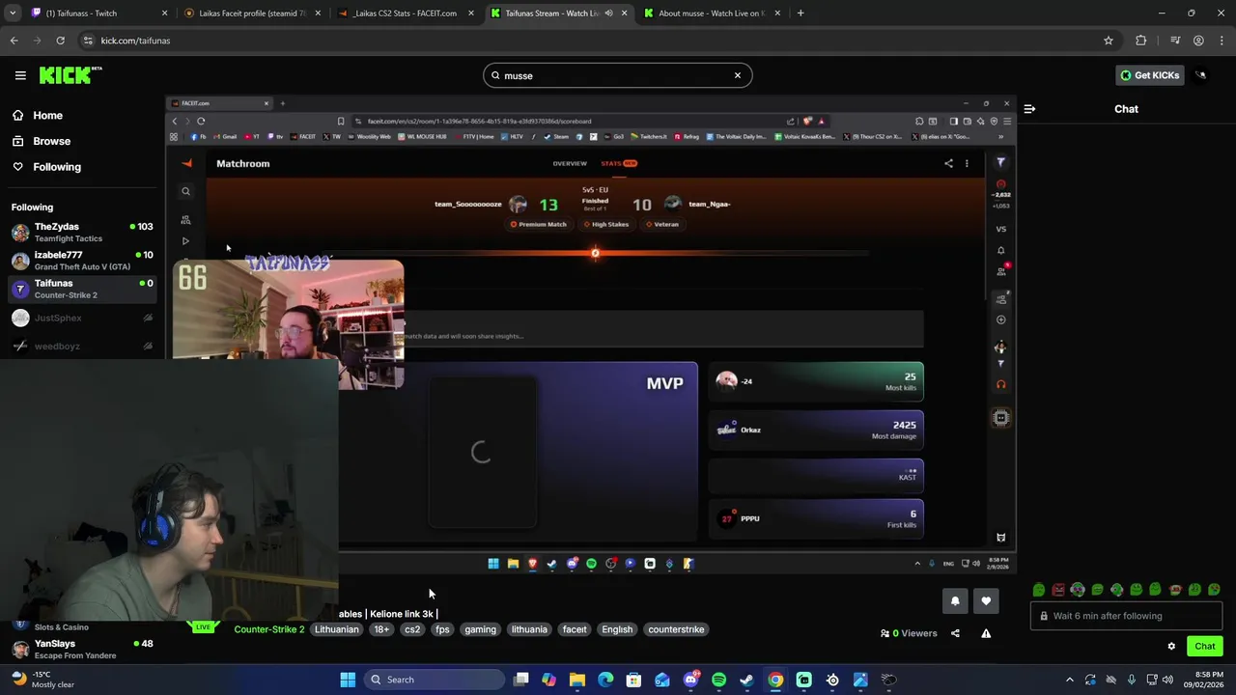
Task: Select the cs2 tag
Action: [x=412, y=629]
